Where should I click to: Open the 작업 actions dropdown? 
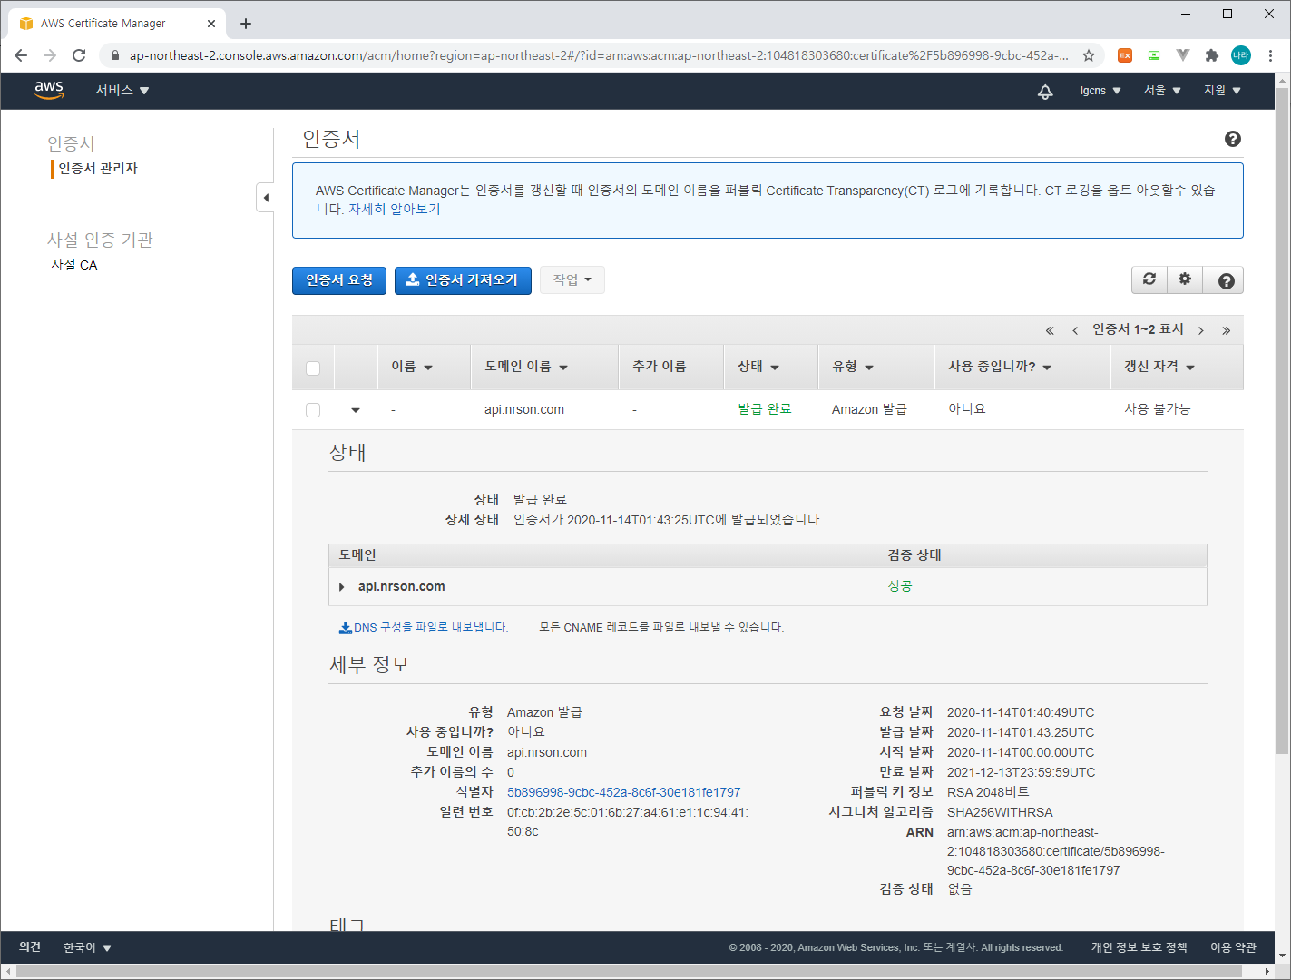572,279
